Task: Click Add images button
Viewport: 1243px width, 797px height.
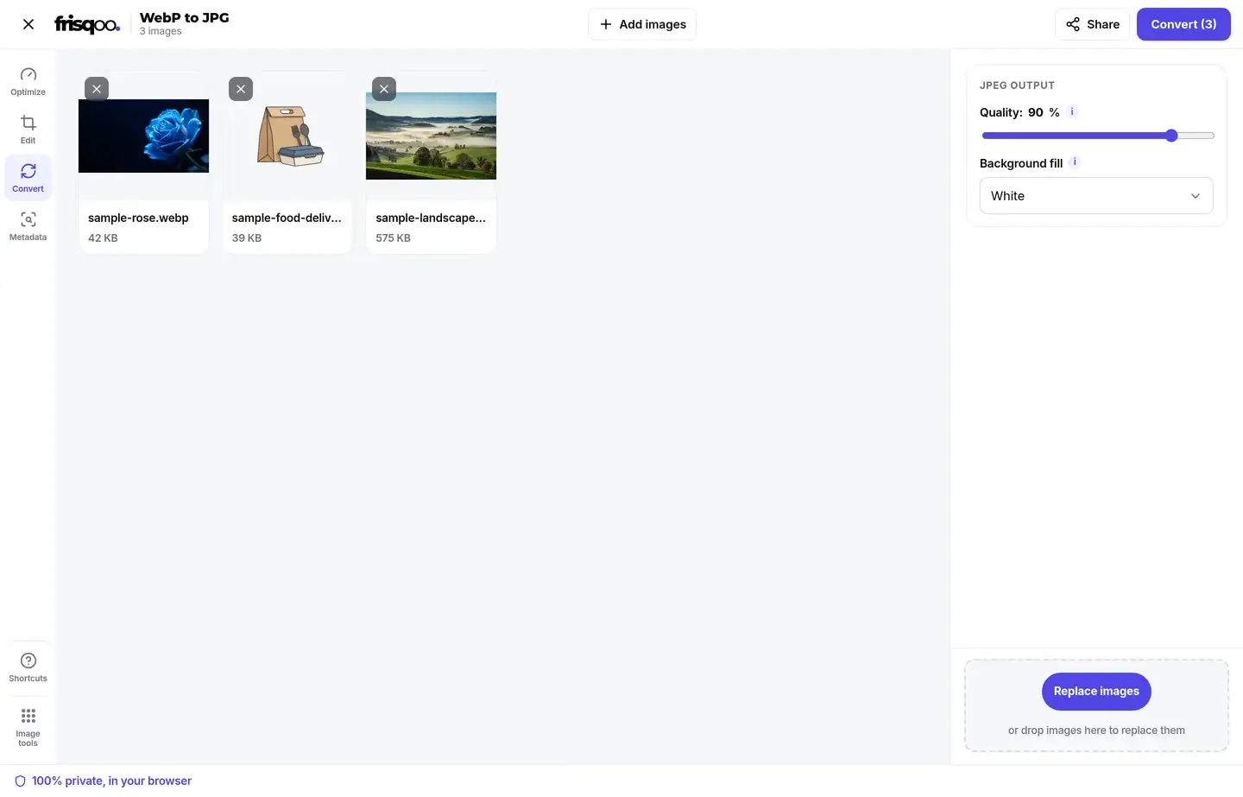Action: point(642,24)
